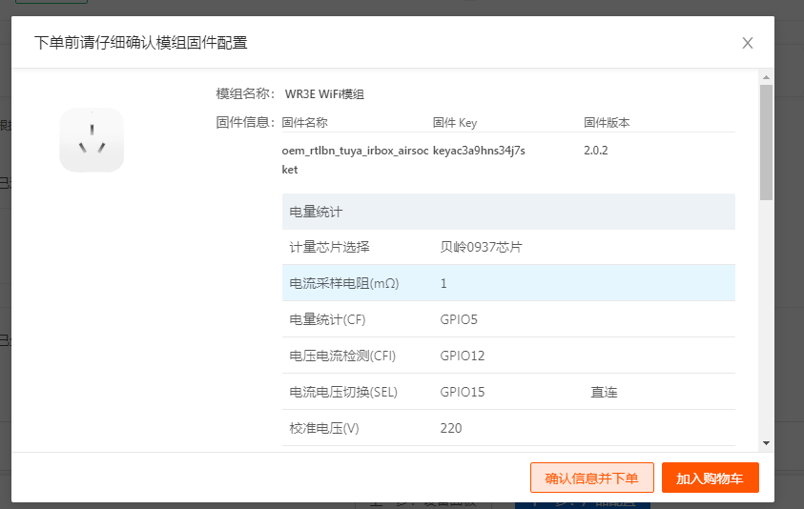
Task: Click the socket product thumbnail image
Action: click(x=92, y=140)
